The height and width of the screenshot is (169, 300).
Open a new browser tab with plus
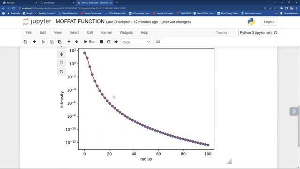[x=117, y=3]
